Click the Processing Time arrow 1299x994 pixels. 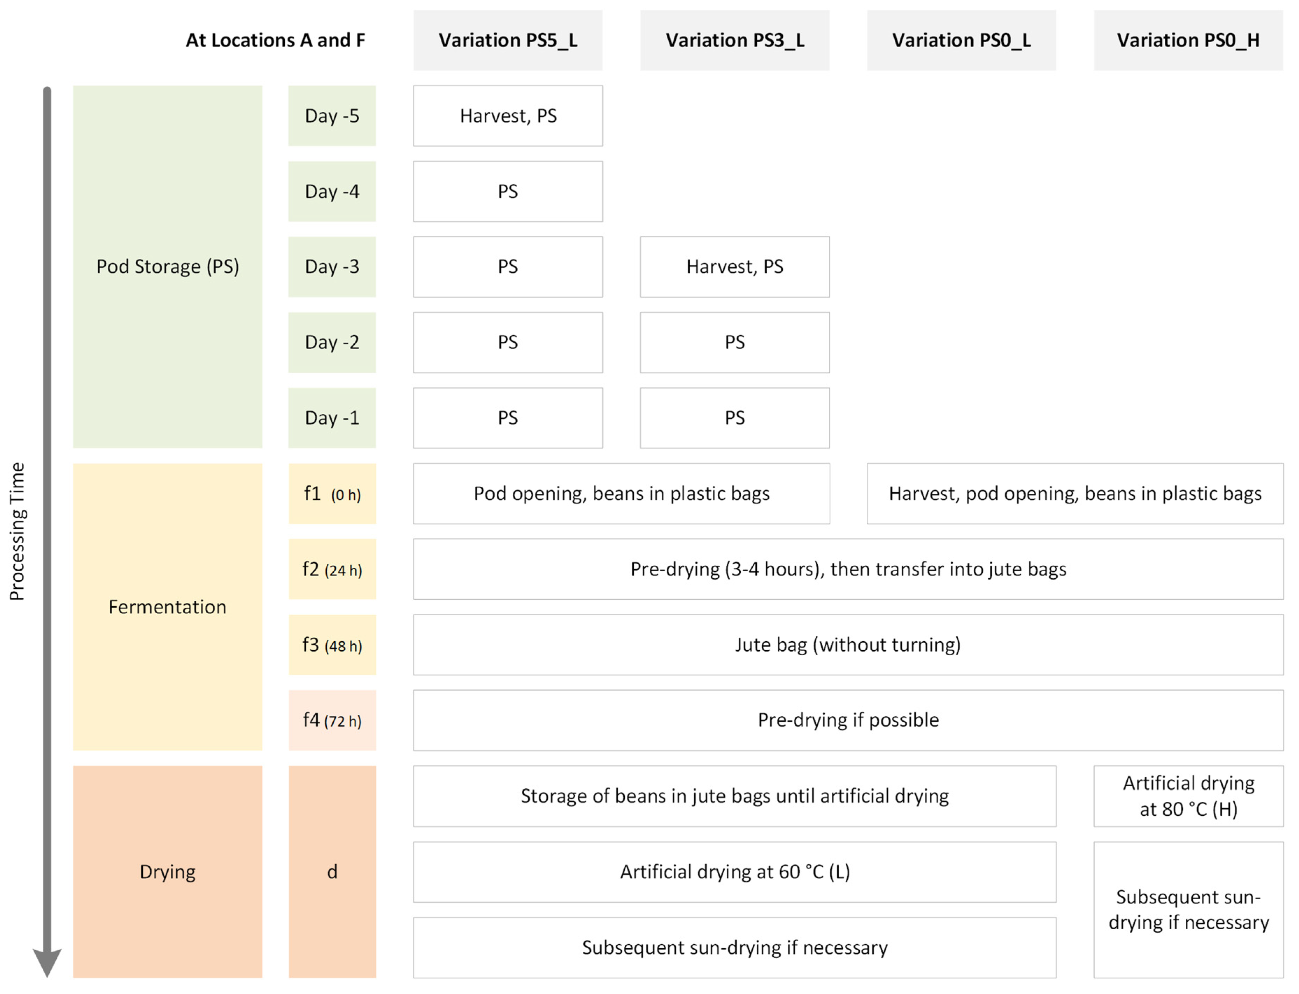click(x=47, y=531)
